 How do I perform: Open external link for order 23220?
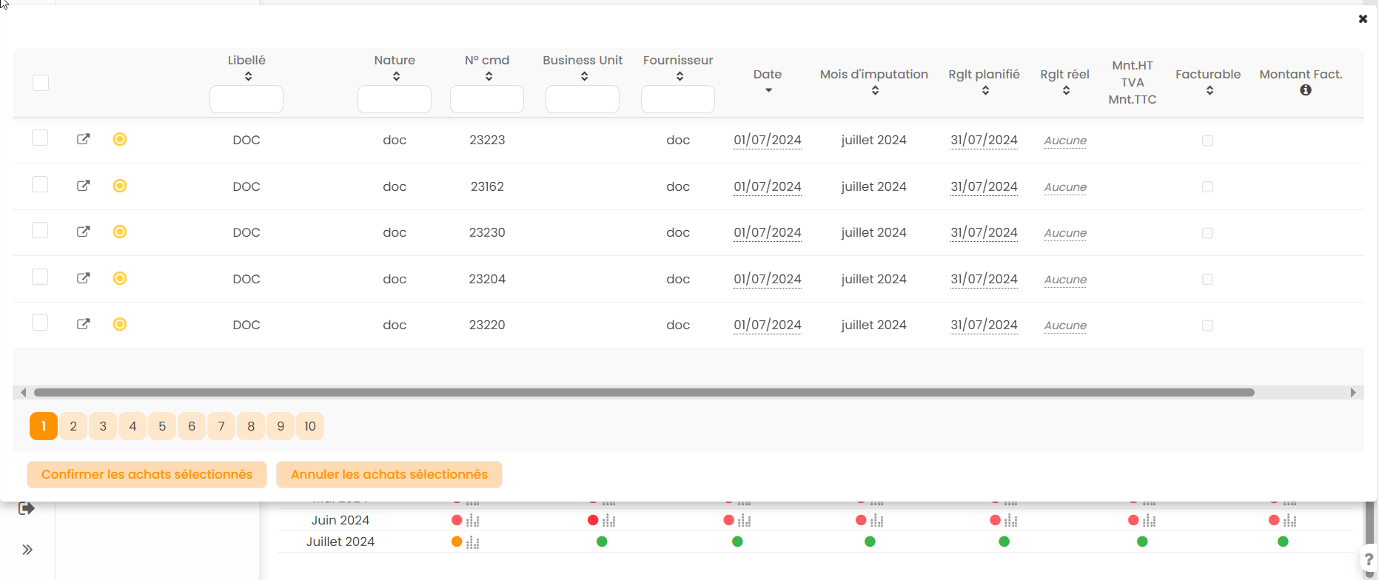[84, 324]
